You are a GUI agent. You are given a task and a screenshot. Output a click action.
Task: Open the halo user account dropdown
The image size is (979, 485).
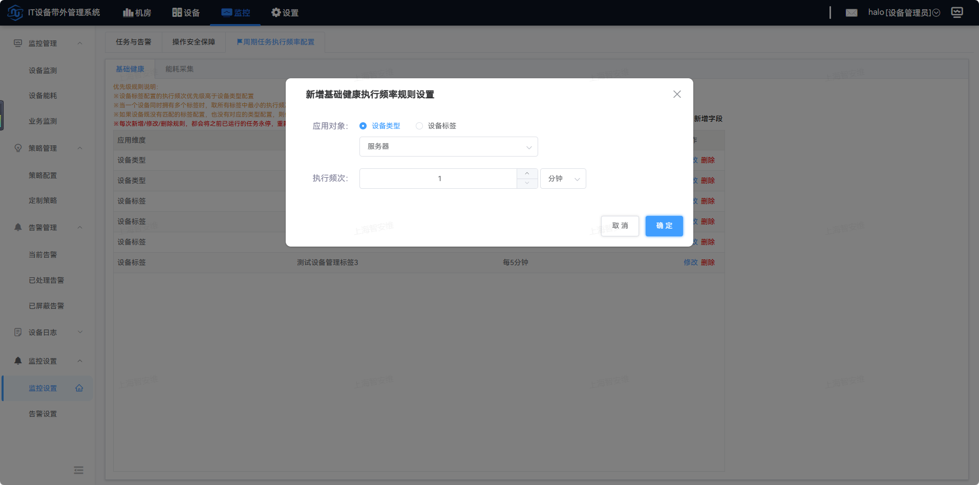click(904, 13)
